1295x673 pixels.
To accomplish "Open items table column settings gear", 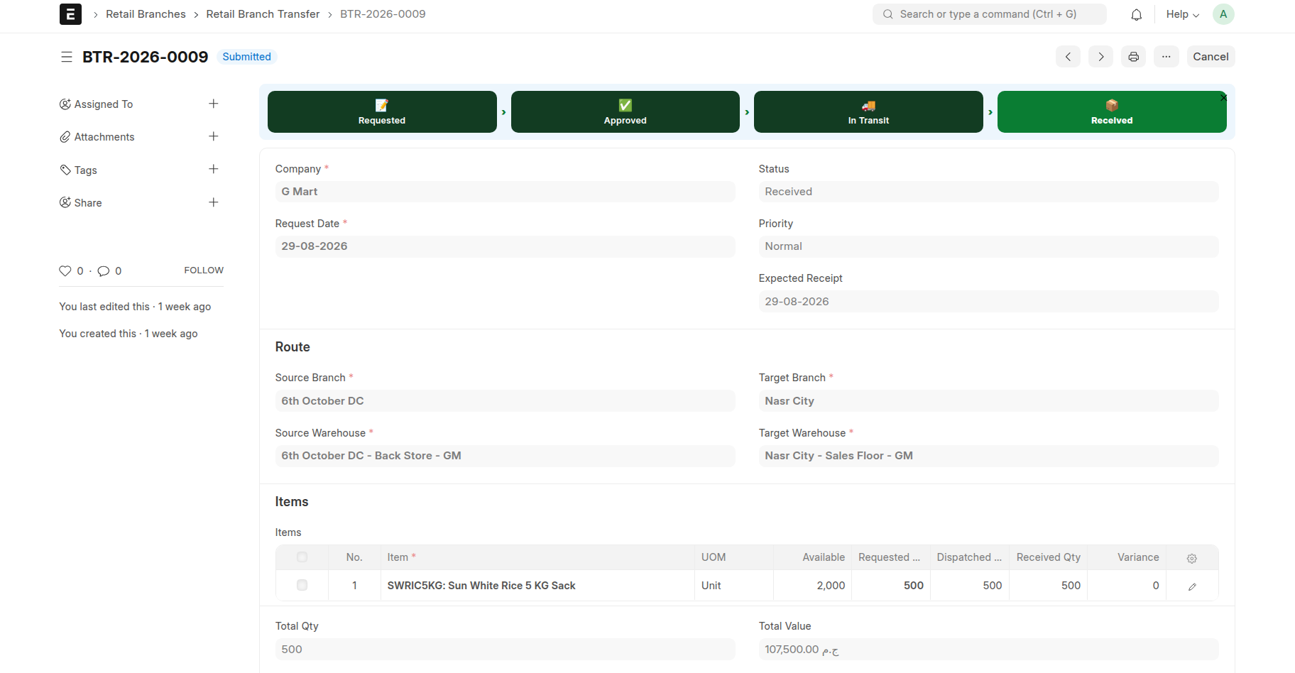I will pyautogui.click(x=1192, y=558).
